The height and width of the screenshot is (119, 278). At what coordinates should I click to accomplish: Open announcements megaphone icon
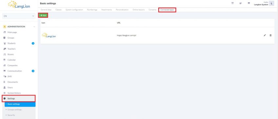[x=241, y=3]
